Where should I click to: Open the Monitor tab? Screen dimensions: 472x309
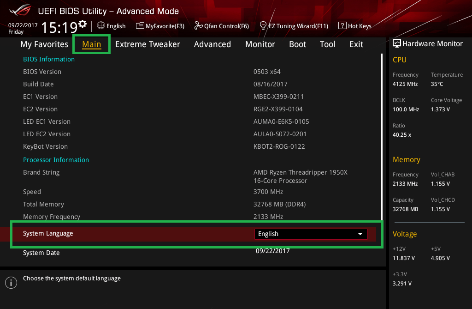[260, 44]
